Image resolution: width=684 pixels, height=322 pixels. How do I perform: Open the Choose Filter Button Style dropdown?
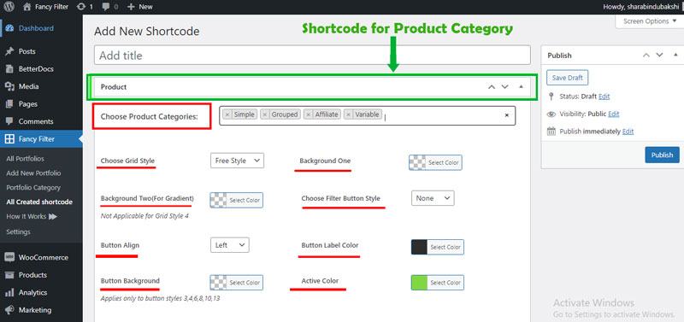point(433,198)
